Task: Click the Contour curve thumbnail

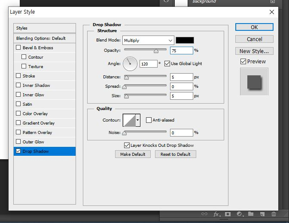Action: (x=129, y=120)
